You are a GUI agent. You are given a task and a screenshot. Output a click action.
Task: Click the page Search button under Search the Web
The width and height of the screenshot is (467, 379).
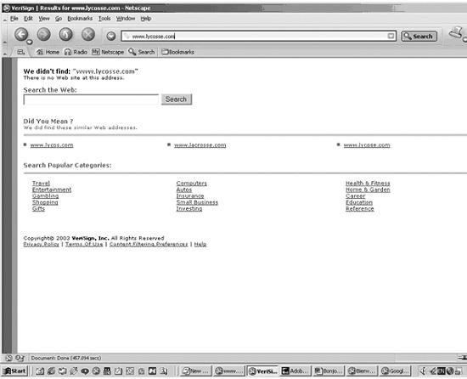pyautogui.click(x=177, y=99)
